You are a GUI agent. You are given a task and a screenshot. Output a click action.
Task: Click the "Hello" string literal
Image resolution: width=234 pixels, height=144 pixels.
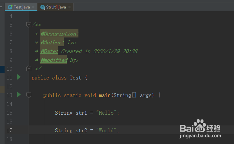(x=106, y=113)
